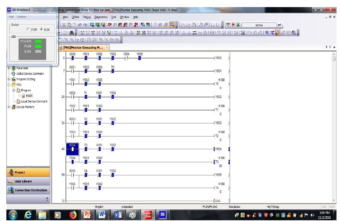The image size is (340, 221).
Task: Expand the Parameter tree node
Action: pyautogui.click(x=9, y=68)
